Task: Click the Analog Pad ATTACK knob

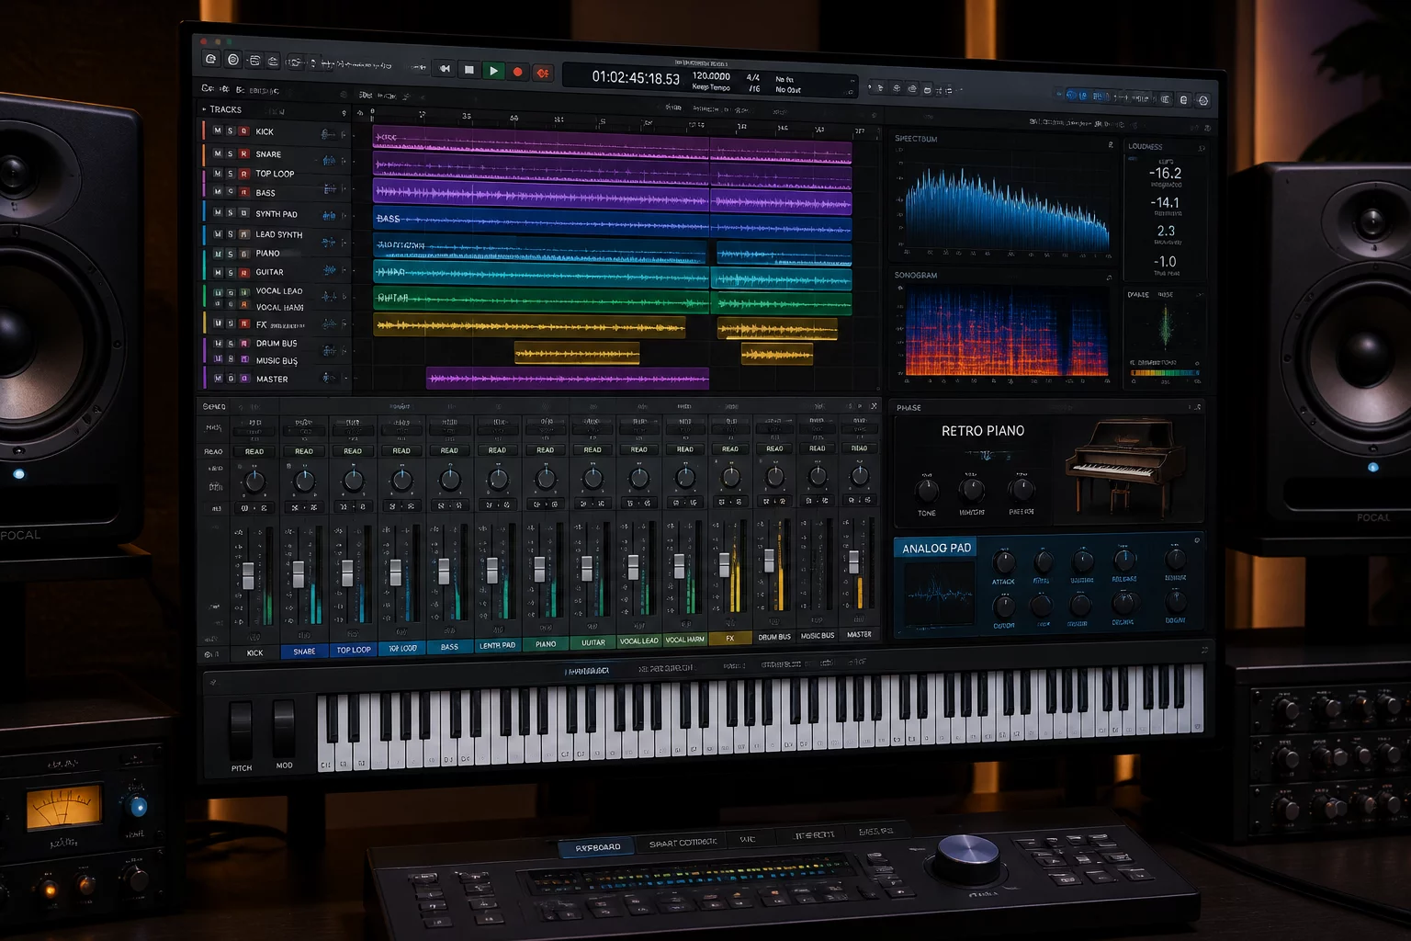Action: [x=1004, y=561]
